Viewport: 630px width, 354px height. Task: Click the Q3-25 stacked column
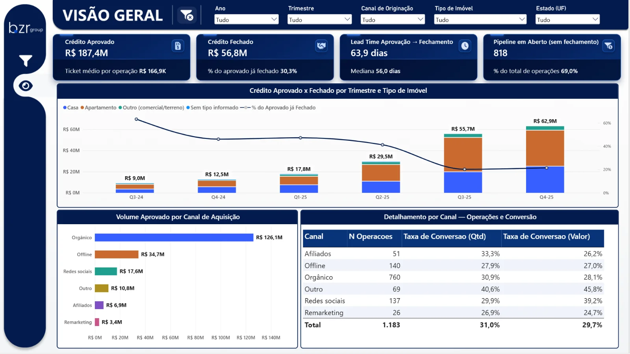pyautogui.click(x=463, y=163)
